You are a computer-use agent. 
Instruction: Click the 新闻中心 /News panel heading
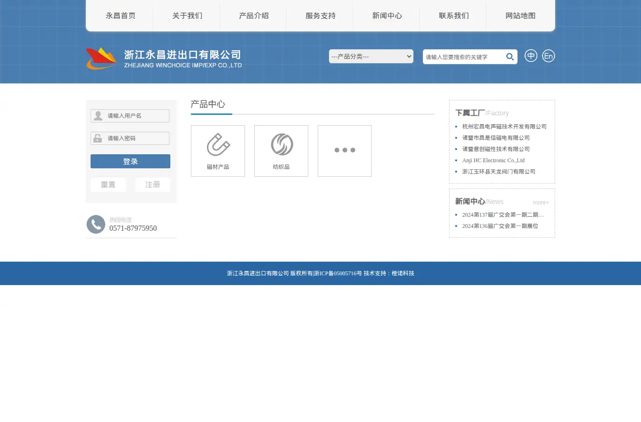(x=479, y=202)
